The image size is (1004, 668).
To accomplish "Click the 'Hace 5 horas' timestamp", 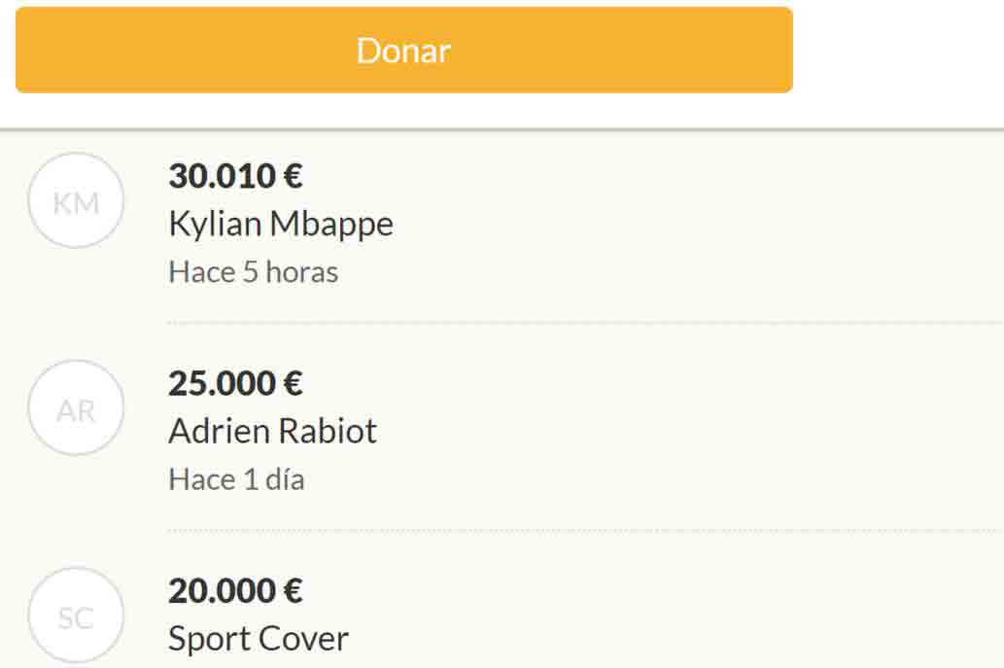I will (253, 272).
